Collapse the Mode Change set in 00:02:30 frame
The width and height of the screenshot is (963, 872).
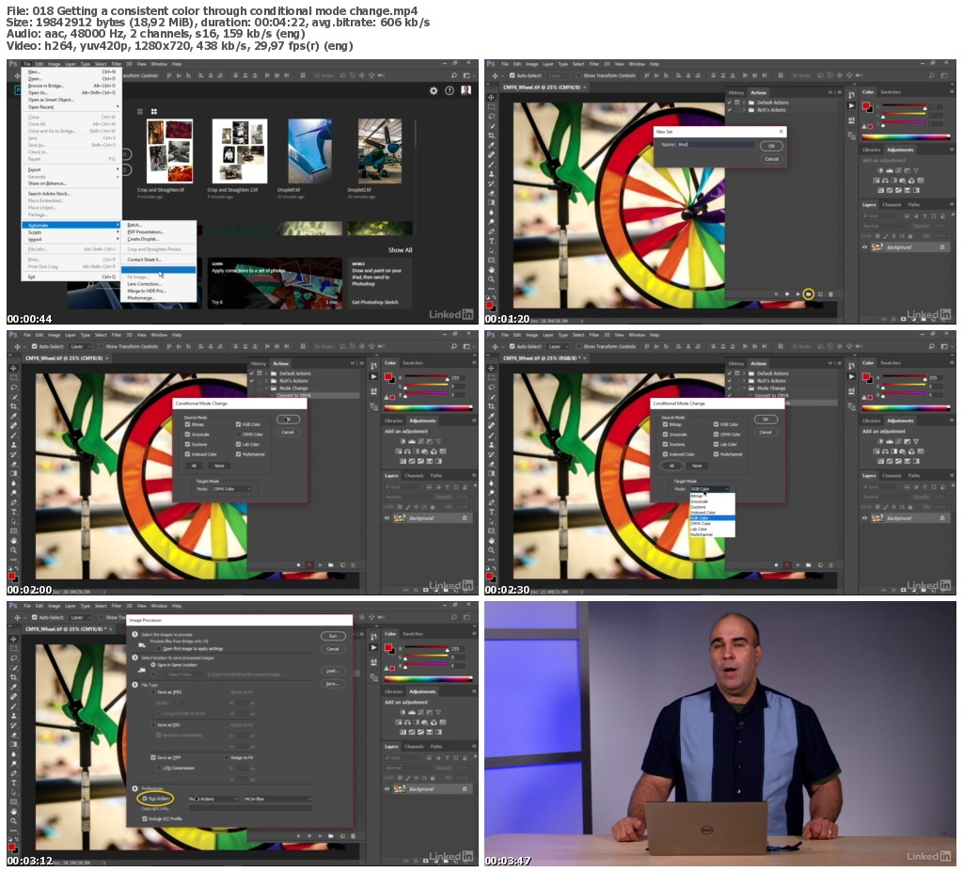(745, 388)
